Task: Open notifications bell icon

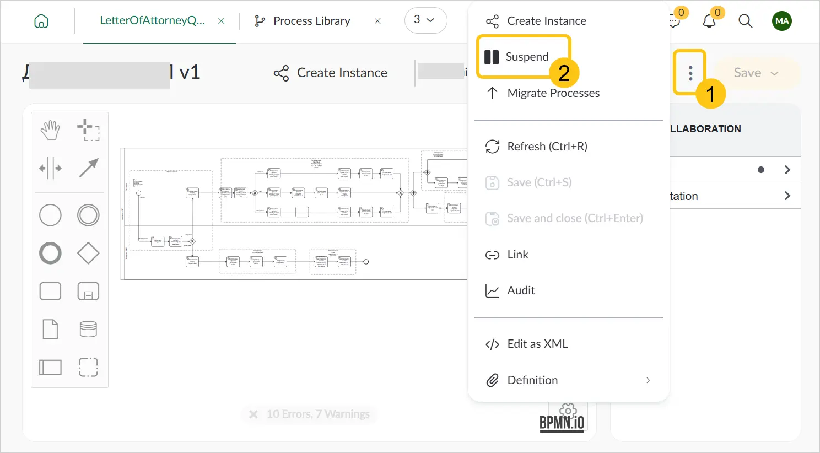Action: coord(709,21)
